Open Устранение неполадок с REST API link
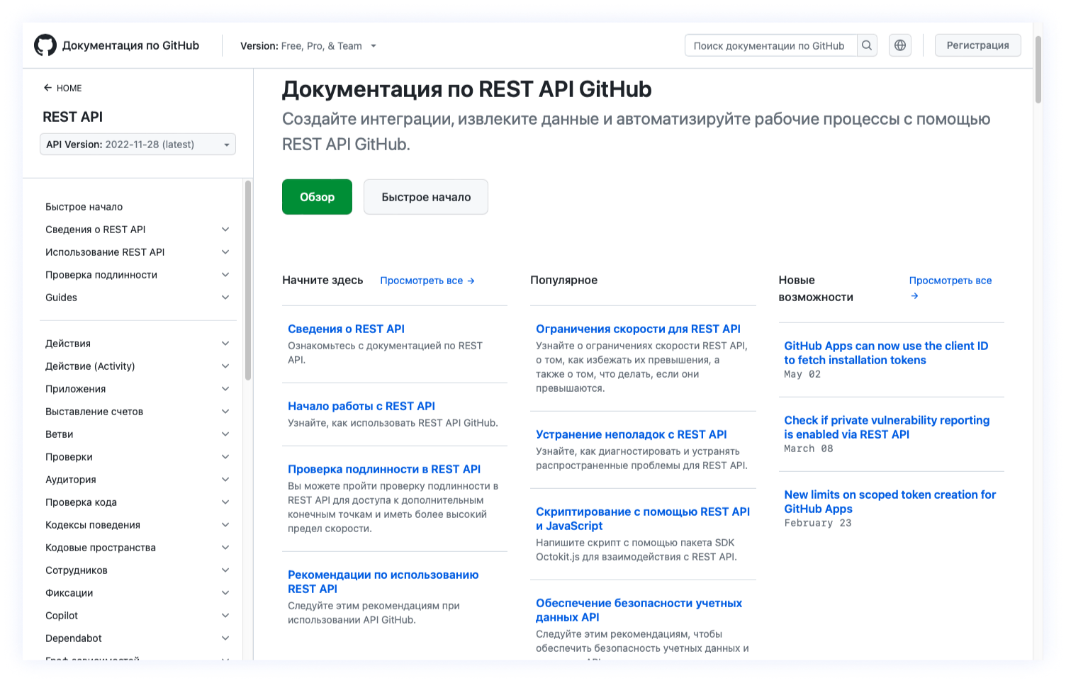 [632, 434]
